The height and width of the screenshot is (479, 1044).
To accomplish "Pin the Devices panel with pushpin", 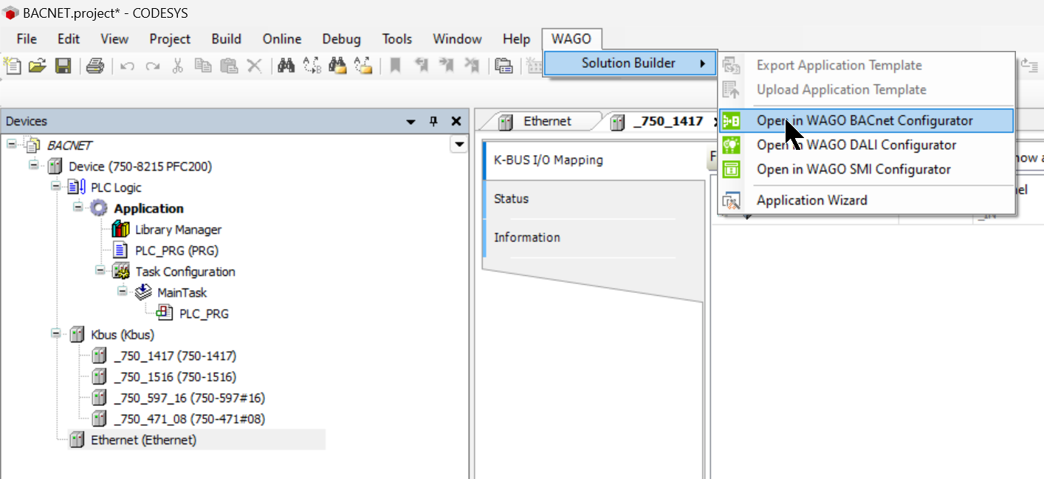I will click(x=433, y=121).
